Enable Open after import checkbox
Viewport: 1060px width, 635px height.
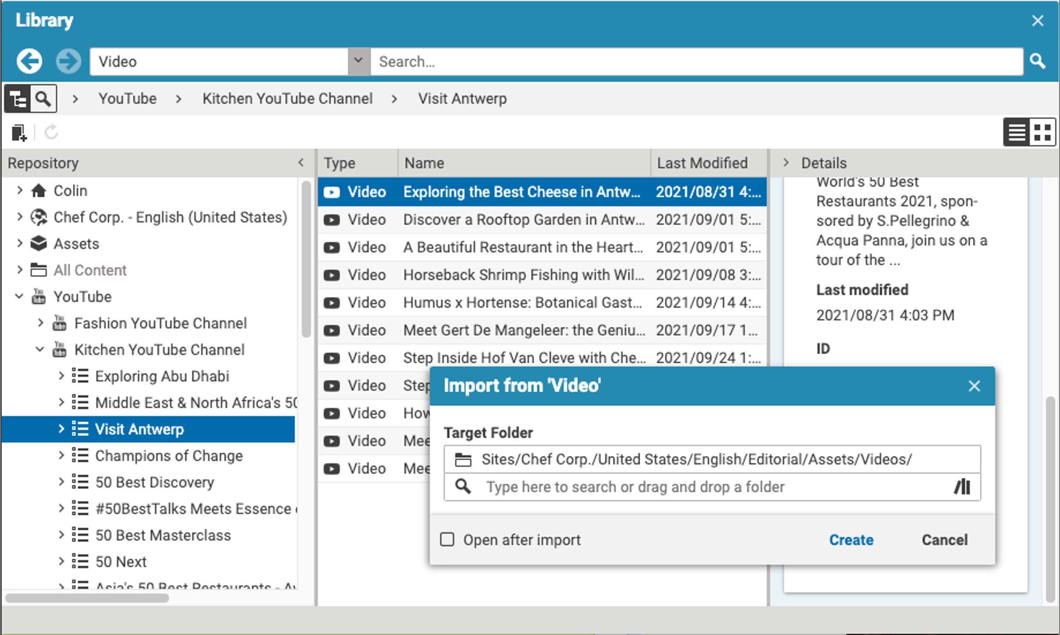[x=447, y=539]
